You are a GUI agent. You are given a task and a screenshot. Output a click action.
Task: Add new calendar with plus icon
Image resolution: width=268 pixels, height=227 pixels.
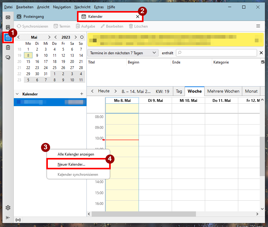tap(82, 94)
